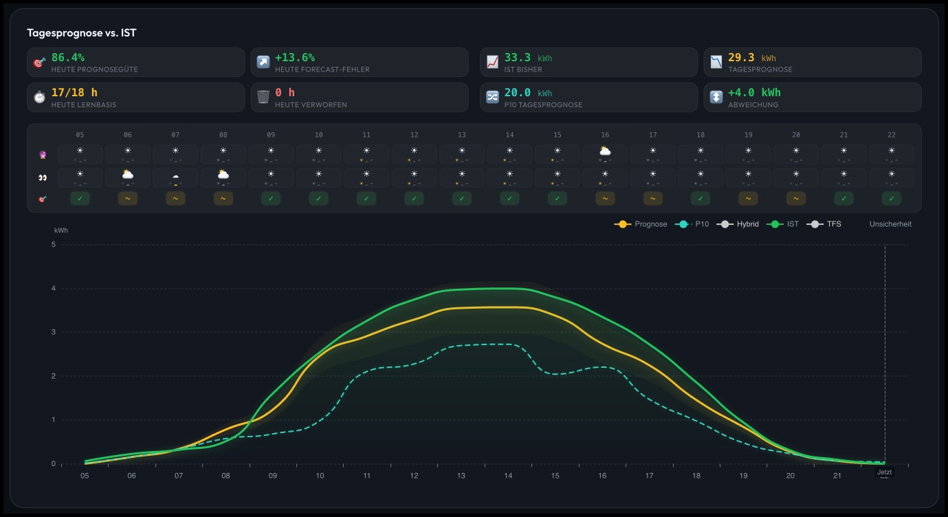Screen dimensions: 948x517
Task: Click the yellow tilde badge for hour 17
Action: click(x=653, y=198)
